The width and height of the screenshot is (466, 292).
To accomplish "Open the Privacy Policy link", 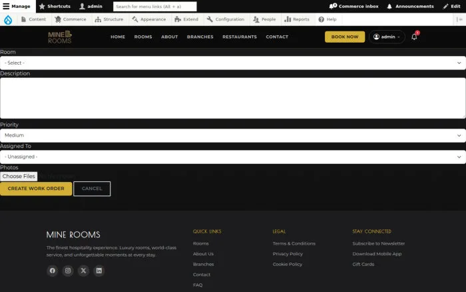I will pos(288,254).
